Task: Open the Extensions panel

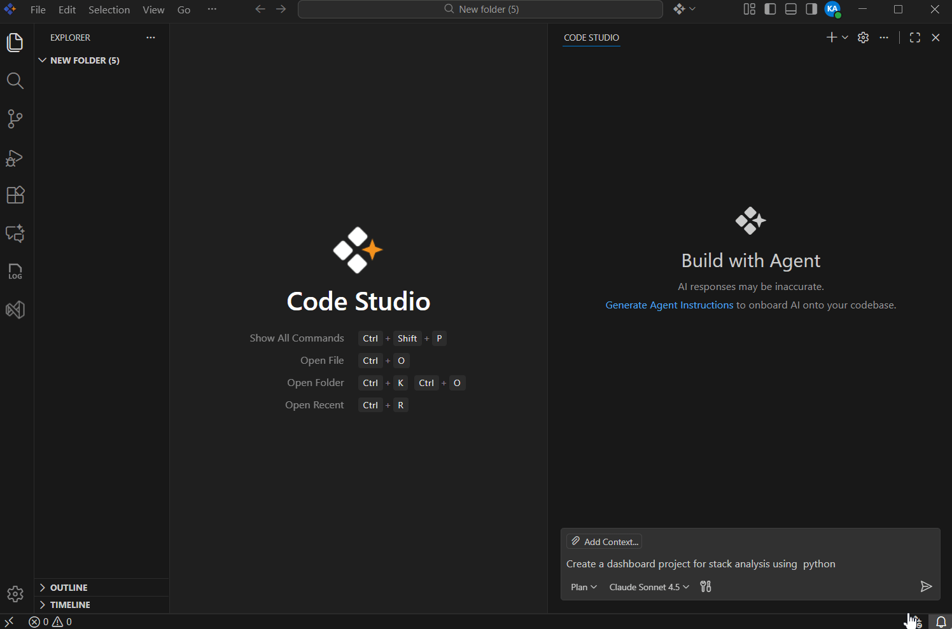Action: [15, 195]
